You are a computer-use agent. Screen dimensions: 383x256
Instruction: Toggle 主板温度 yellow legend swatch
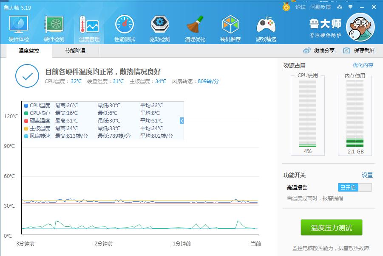(x=26, y=128)
